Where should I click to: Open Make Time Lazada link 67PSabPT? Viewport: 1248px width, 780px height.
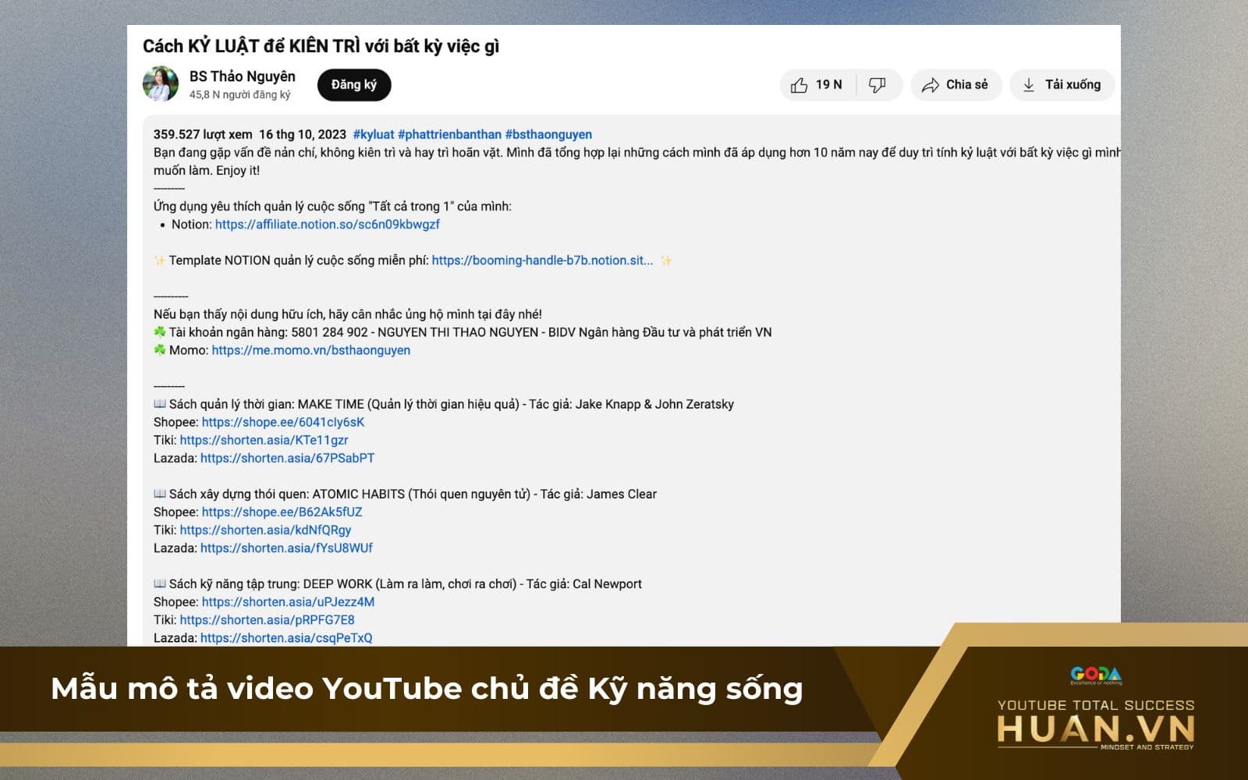coord(287,458)
